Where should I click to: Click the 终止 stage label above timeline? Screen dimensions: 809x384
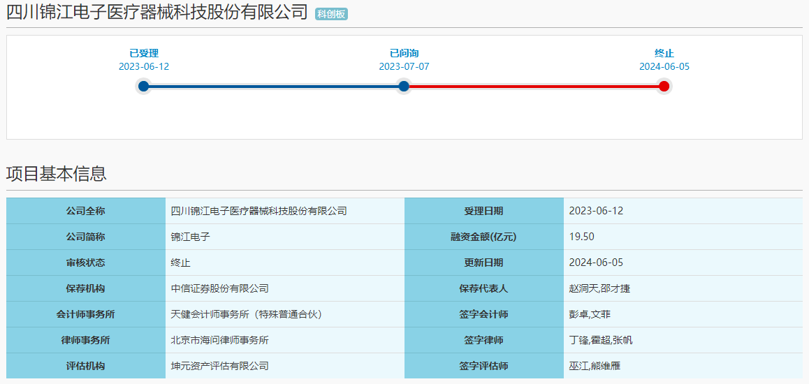point(664,53)
